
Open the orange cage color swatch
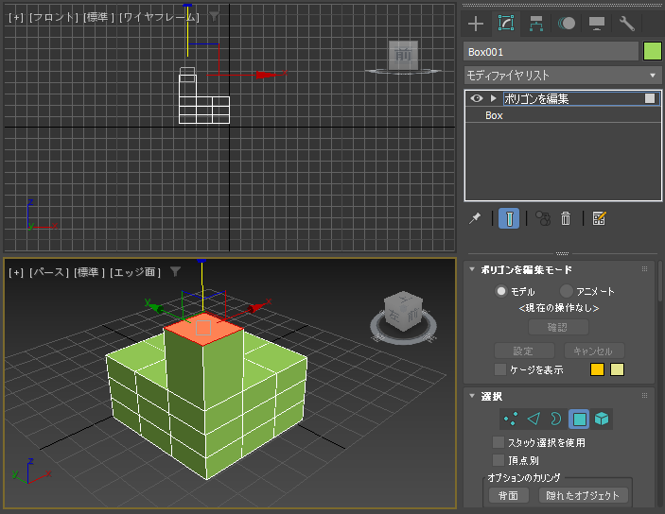597,369
